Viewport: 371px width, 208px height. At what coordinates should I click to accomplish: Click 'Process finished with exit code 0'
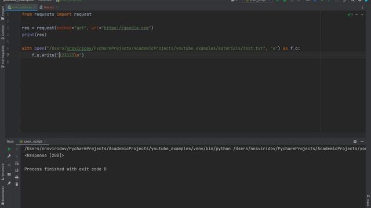click(66, 169)
